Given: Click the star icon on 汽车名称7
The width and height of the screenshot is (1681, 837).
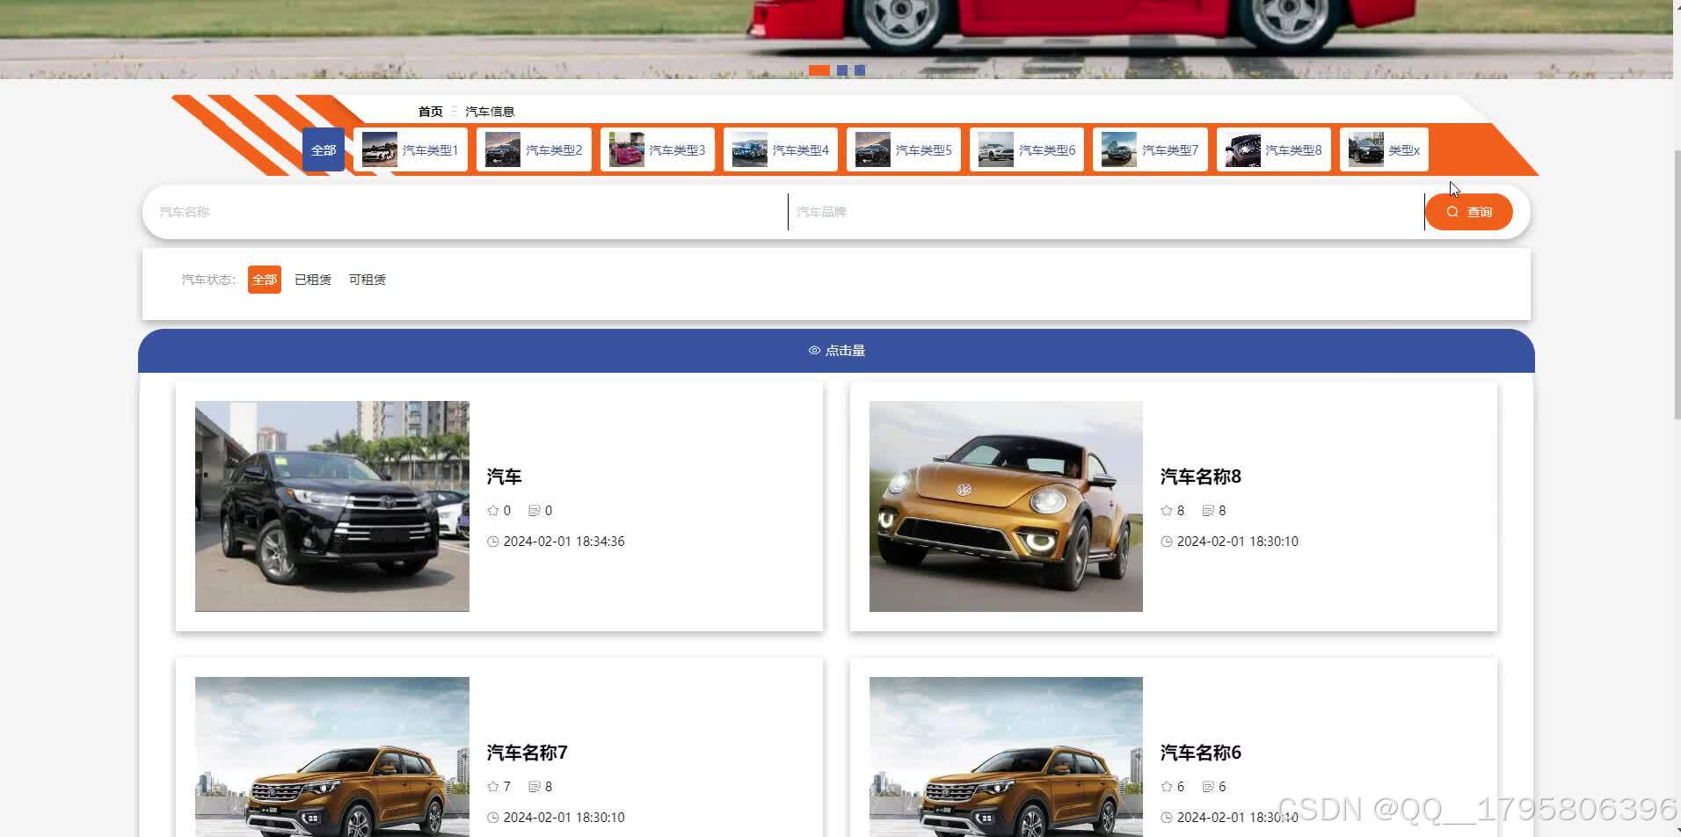Looking at the screenshot, I should (492, 787).
